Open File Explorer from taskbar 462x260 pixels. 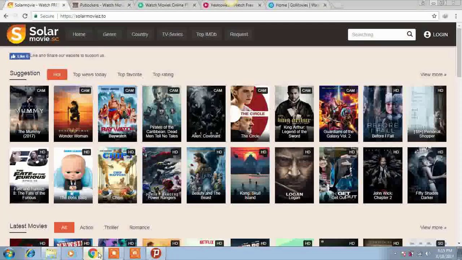[51, 253]
